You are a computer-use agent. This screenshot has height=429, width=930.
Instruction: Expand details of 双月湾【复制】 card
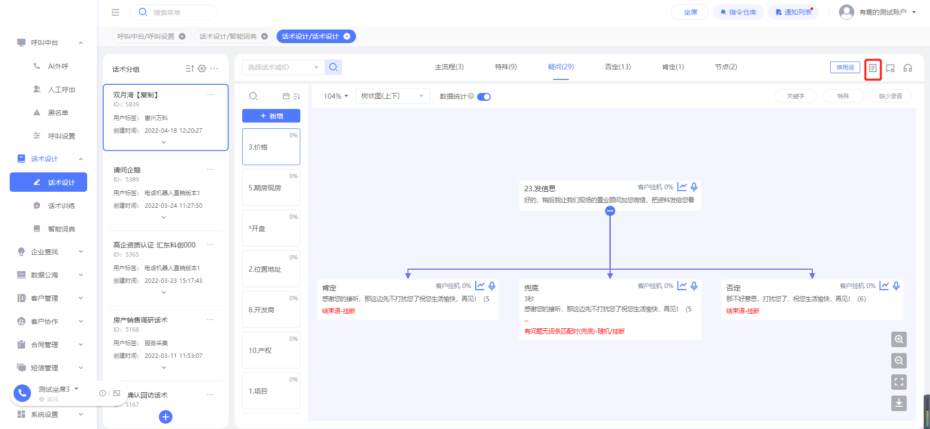164,142
